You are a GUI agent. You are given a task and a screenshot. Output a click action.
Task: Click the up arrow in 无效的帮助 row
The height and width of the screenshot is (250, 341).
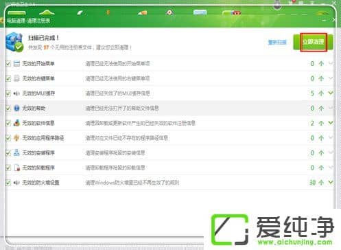(321, 108)
